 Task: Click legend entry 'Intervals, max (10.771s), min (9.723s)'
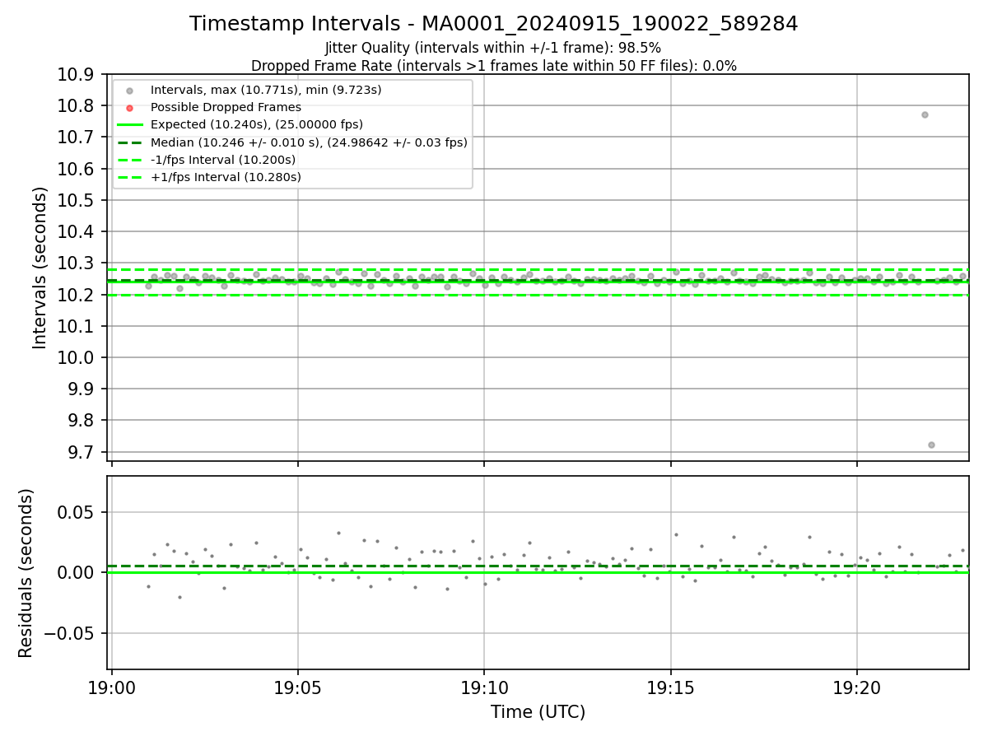point(265,90)
